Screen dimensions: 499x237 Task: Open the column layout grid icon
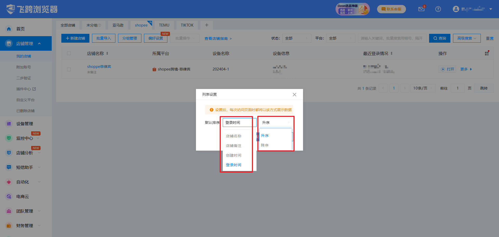pos(487,53)
